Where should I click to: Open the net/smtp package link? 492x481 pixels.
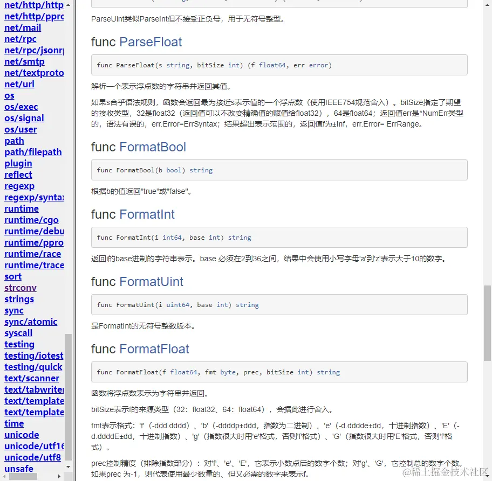[24, 62]
